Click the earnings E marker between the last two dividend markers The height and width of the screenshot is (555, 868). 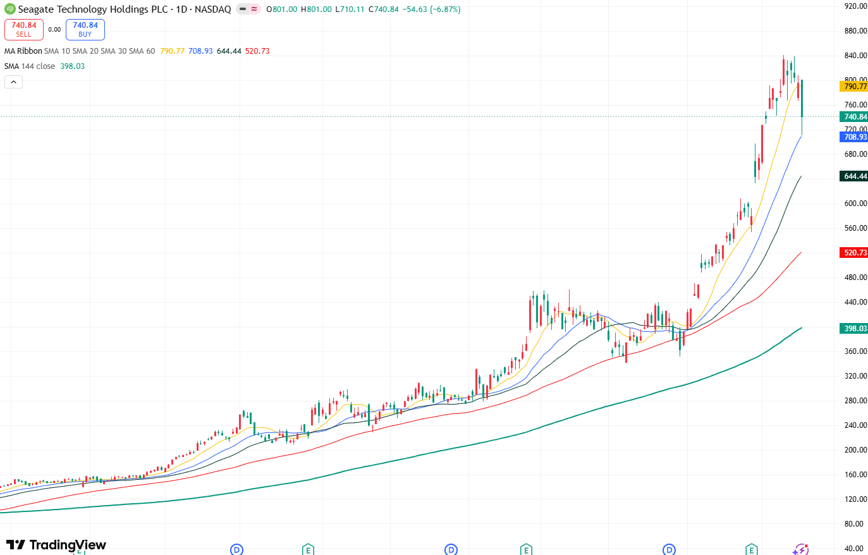click(x=526, y=549)
